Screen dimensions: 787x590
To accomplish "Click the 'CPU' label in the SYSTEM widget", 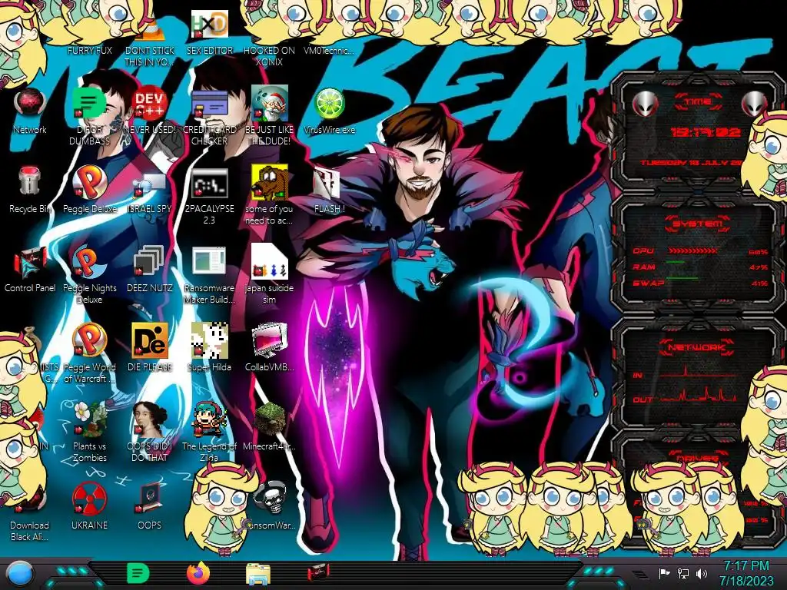I will click(x=643, y=251).
